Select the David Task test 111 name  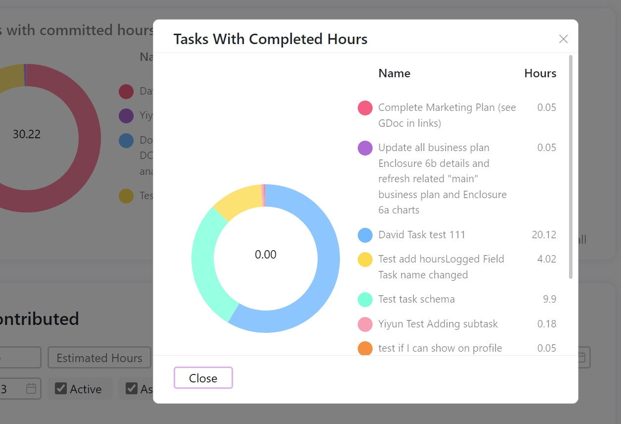click(x=422, y=235)
